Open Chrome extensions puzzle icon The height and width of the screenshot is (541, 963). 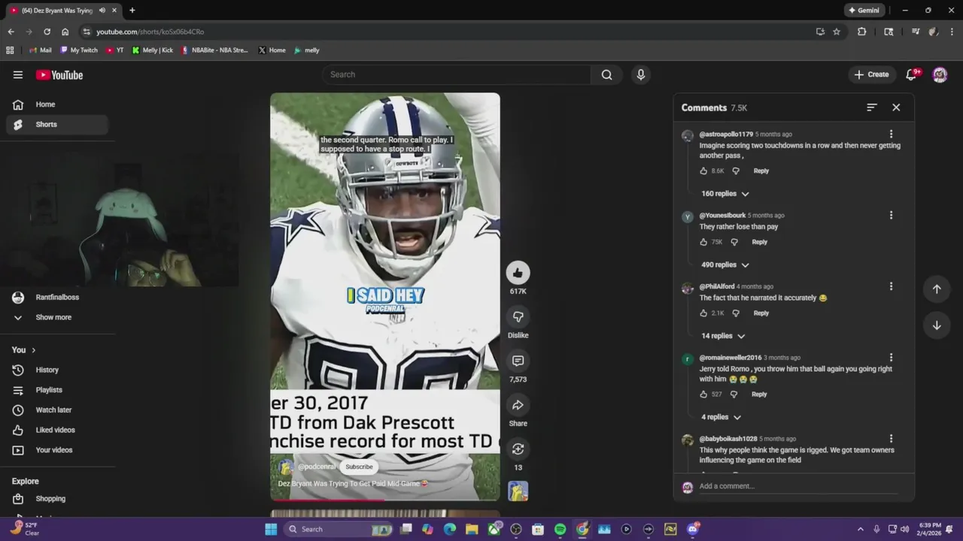pos(862,32)
